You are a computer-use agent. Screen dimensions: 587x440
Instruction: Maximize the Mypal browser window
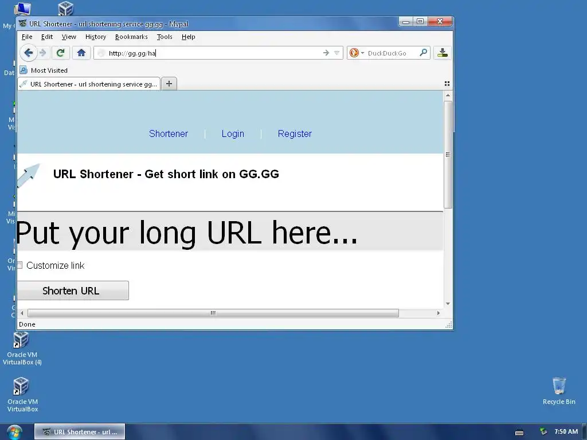click(x=420, y=22)
